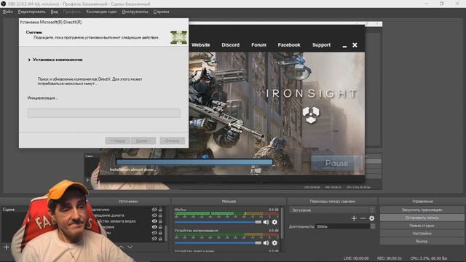The height and width of the screenshot is (262, 466).
Task: Click CPU usage text in status bar
Action: point(429,258)
